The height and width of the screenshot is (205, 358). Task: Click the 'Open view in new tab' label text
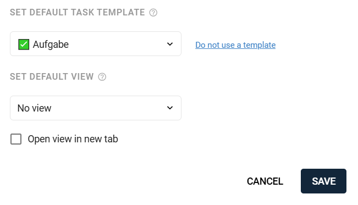pyautogui.click(x=73, y=139)
